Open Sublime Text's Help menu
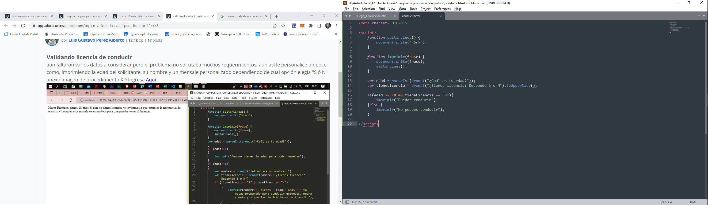The height and width of the screenshot is (205, 708). click(458, 9)
